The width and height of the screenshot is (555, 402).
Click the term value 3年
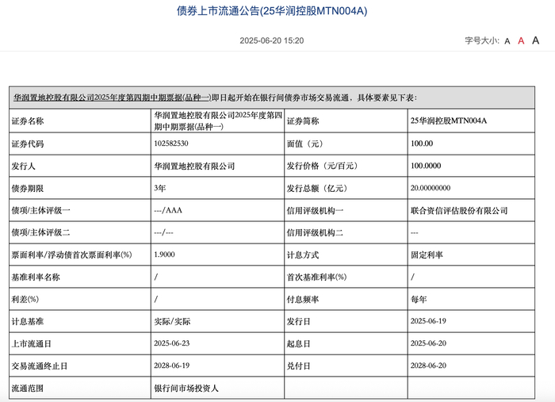pos(159,188)
